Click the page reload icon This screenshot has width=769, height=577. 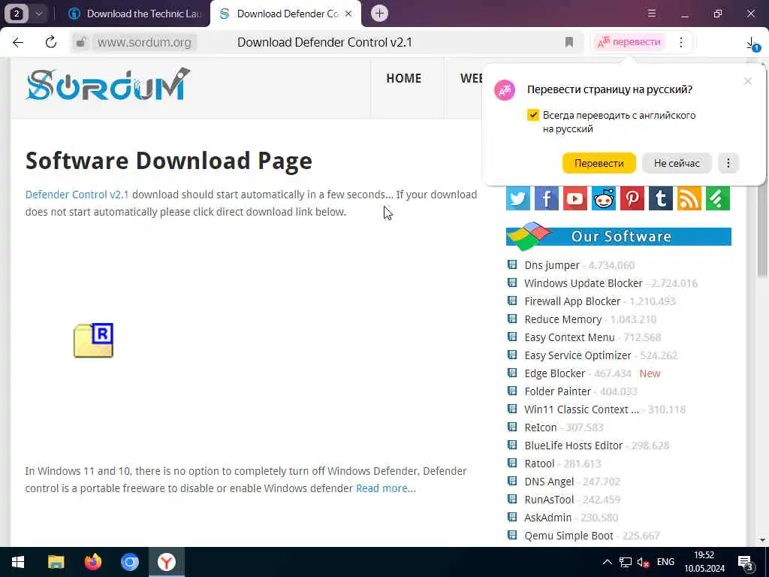click(50, 42)
